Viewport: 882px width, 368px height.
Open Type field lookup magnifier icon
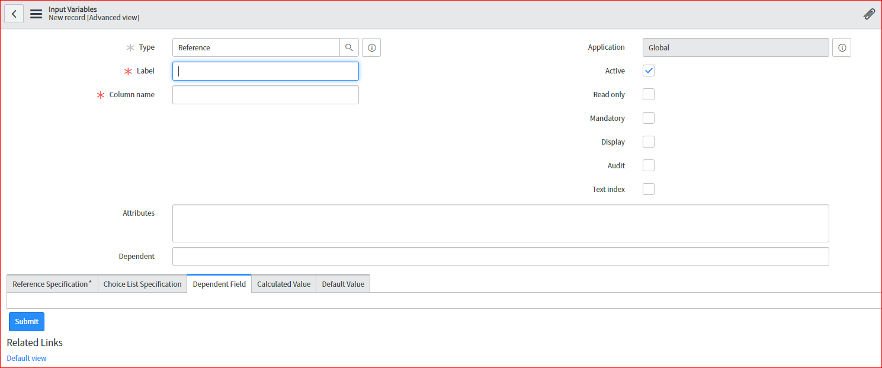(349, 47)
